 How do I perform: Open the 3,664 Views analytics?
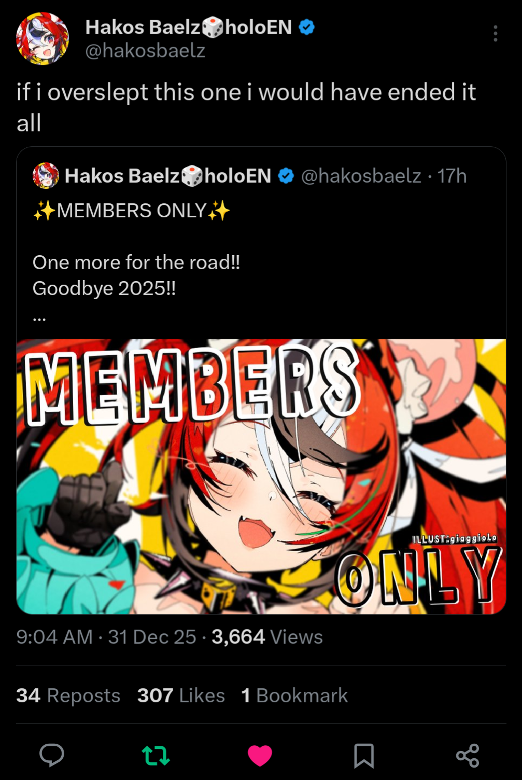tap(267, 637)
